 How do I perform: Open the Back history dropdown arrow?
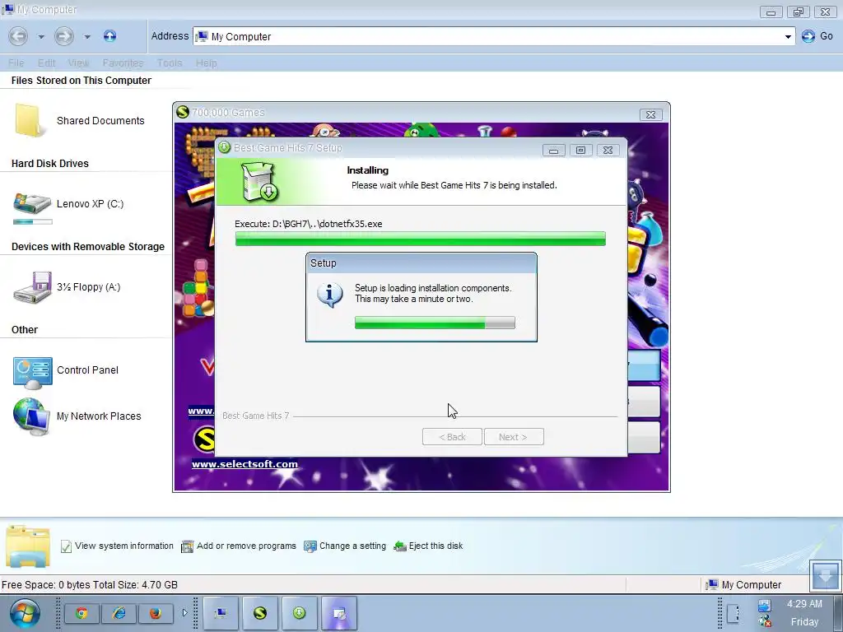point(41,36)
